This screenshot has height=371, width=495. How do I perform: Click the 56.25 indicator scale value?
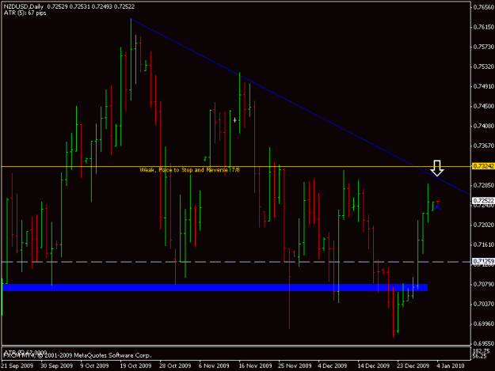479,356
